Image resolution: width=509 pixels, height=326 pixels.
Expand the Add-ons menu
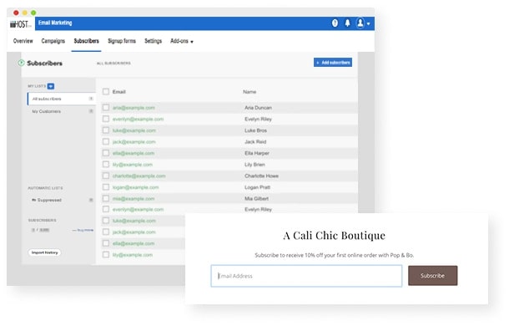click(x=182, y=41)
